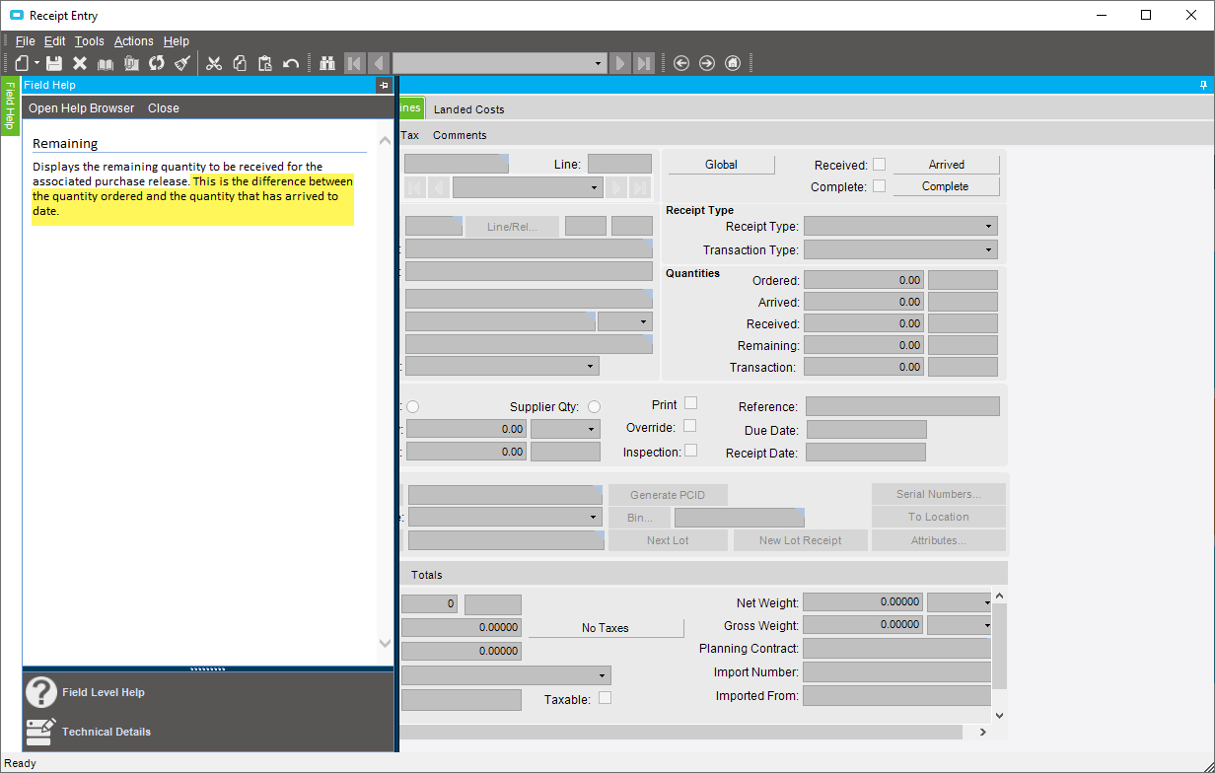
Task: Save the receipt with the floppy disk icon
Action: point(54,63)
